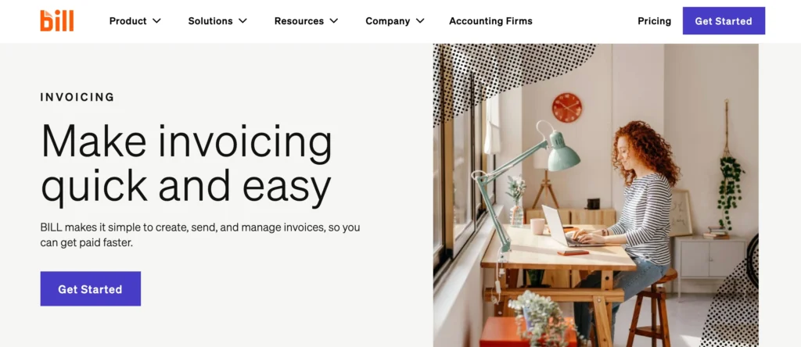This screenshot has height=347, width=801.
Task: Click the INVOICING section label
Action: coord(77,97)
